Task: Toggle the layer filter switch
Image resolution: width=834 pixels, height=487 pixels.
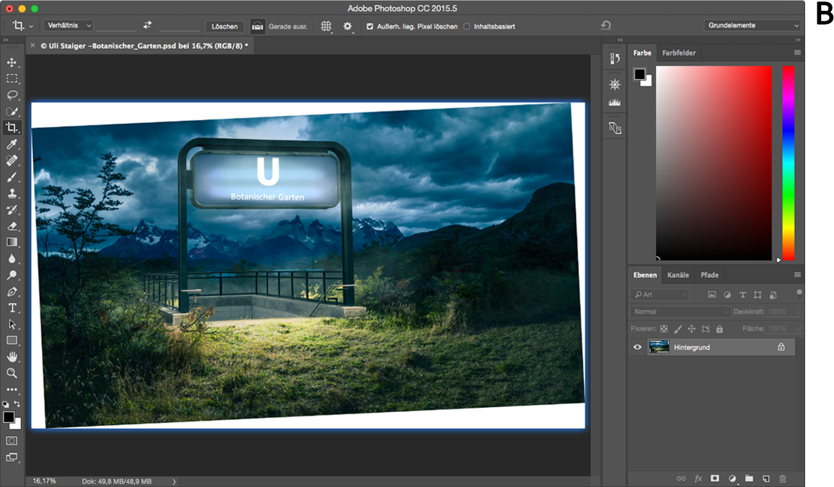Action: (x=799, y=293)
